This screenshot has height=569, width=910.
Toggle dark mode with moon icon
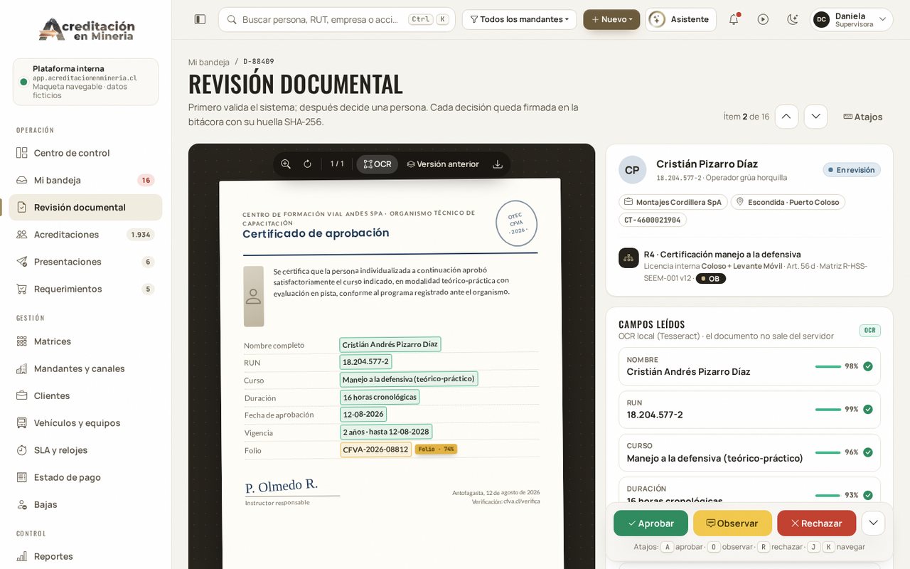click(793, 19)
